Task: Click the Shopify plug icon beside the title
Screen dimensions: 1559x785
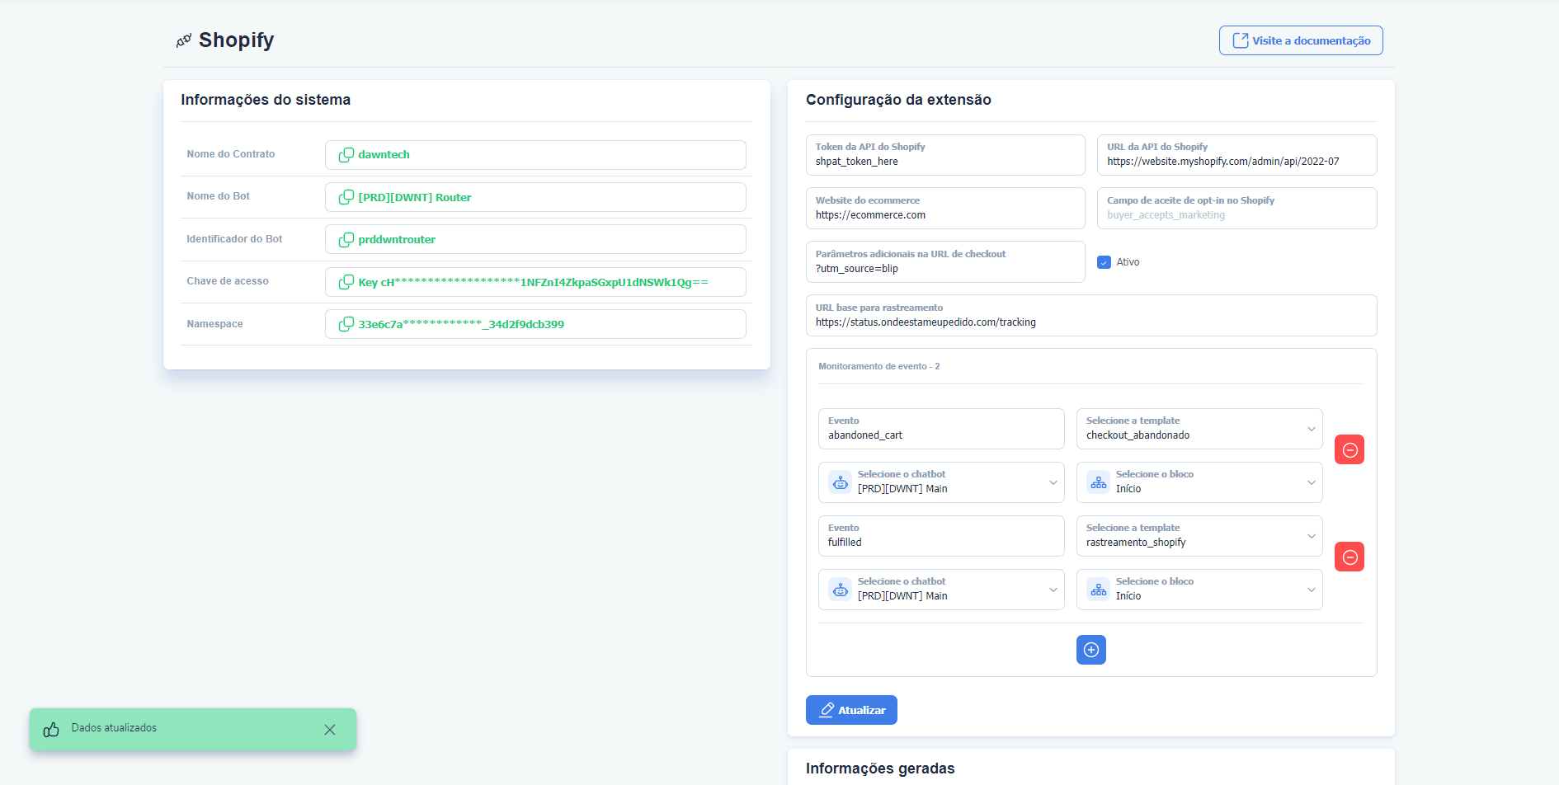Action: click(x=184, y=40)
